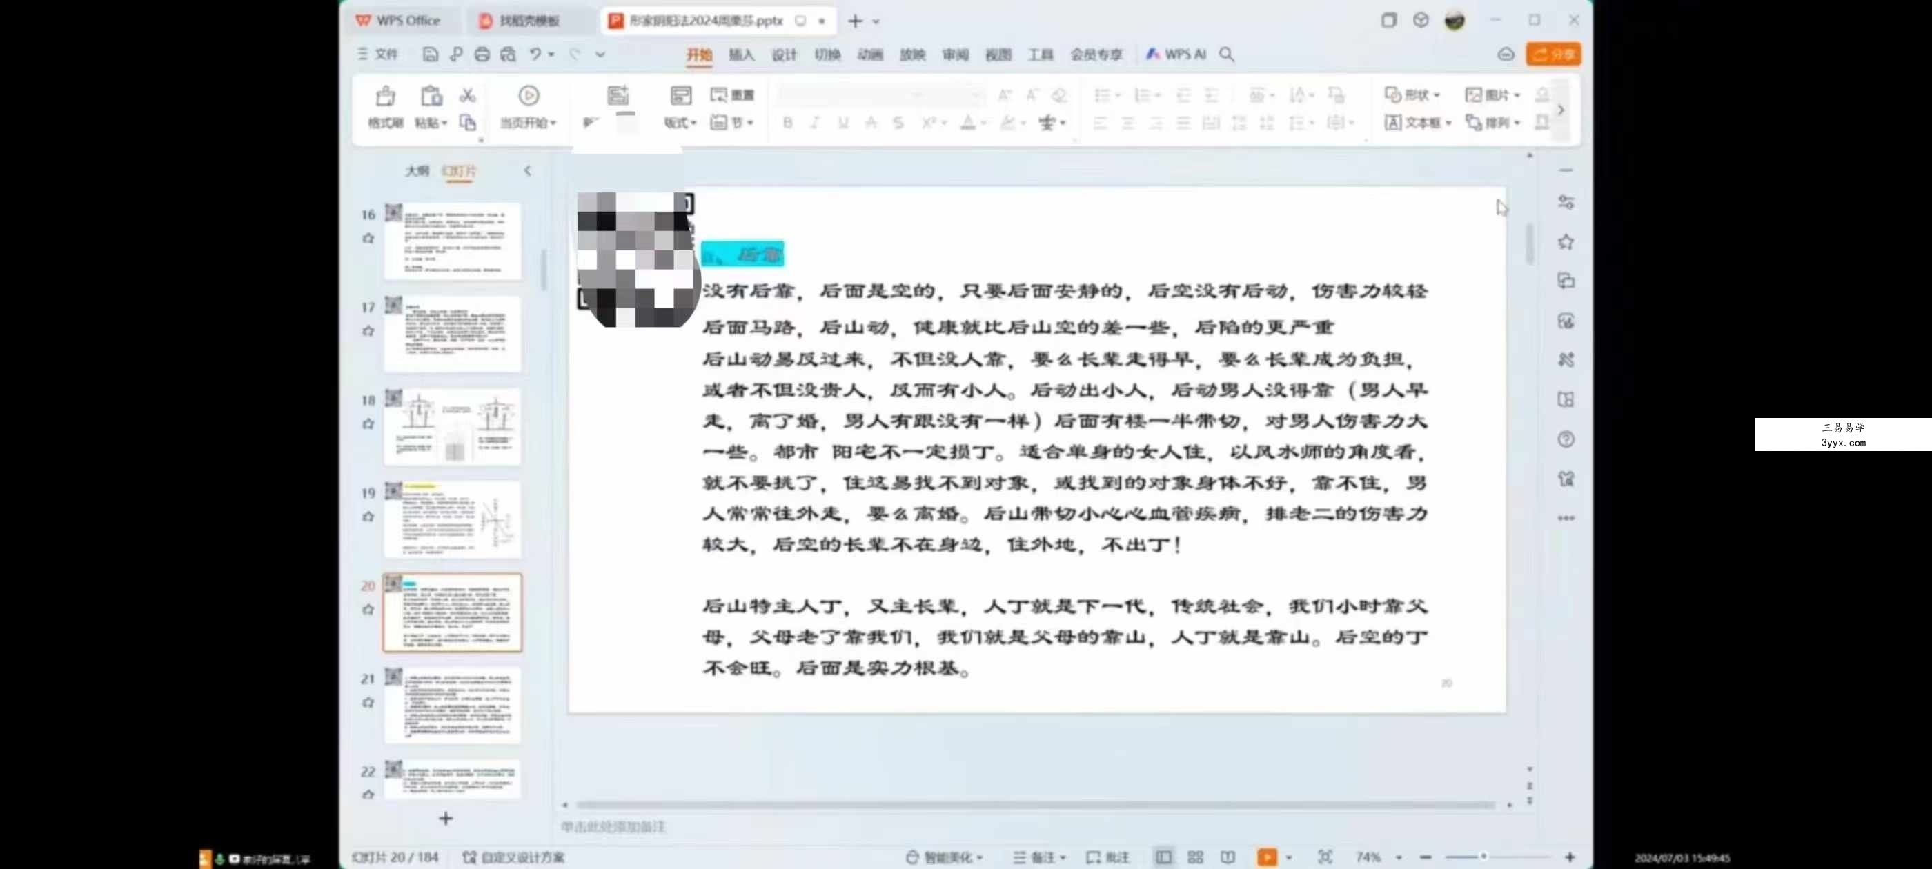Click the font color A swatch button
The height and width of the screenshot is (869, 1932).
(x=968, y=123)
